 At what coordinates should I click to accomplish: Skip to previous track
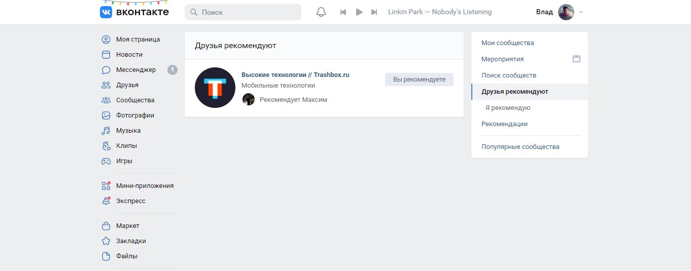pos(343,12)
